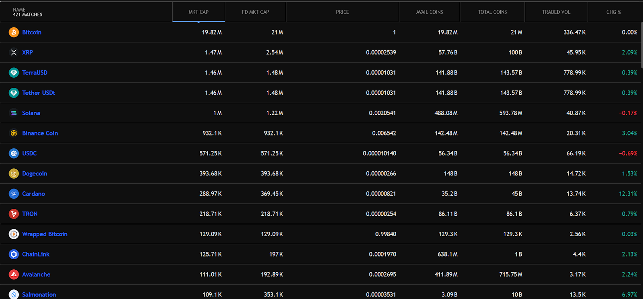Click Solana's -0.17% change value

(628, 113)
